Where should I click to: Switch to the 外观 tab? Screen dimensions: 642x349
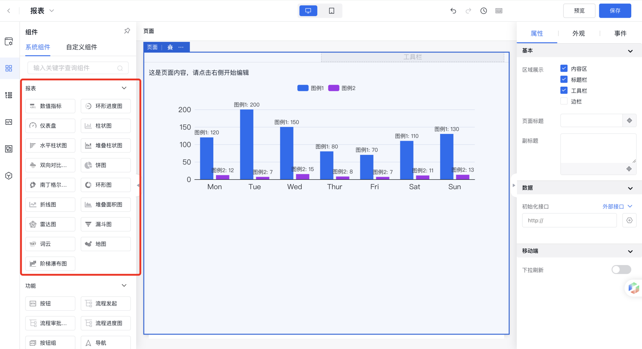(x=578, y=33)
